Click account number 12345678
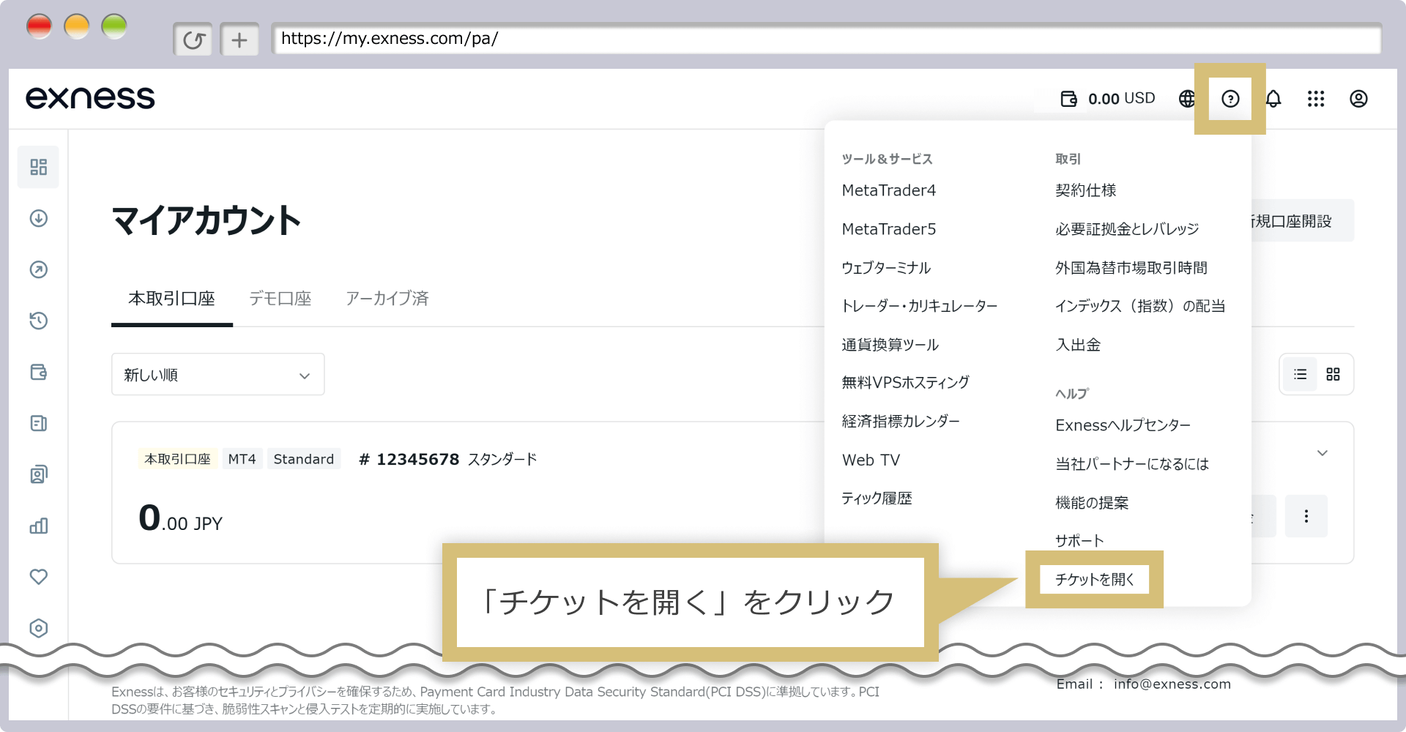This screenshot has height=732, width=1406. click(409, 459)
